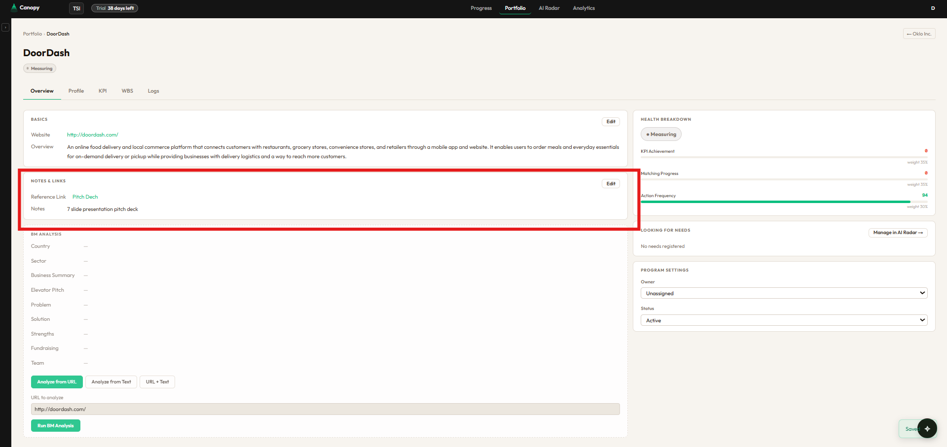This screenshot has width=947, height=447.
Task: Click the Measuring chip in Health Breakdown
Action: point(661,135)
